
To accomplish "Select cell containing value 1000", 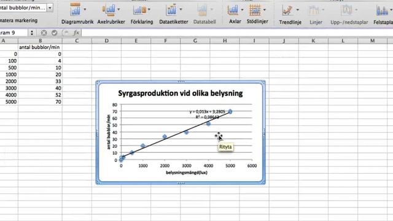I will [x=9, y=75].
